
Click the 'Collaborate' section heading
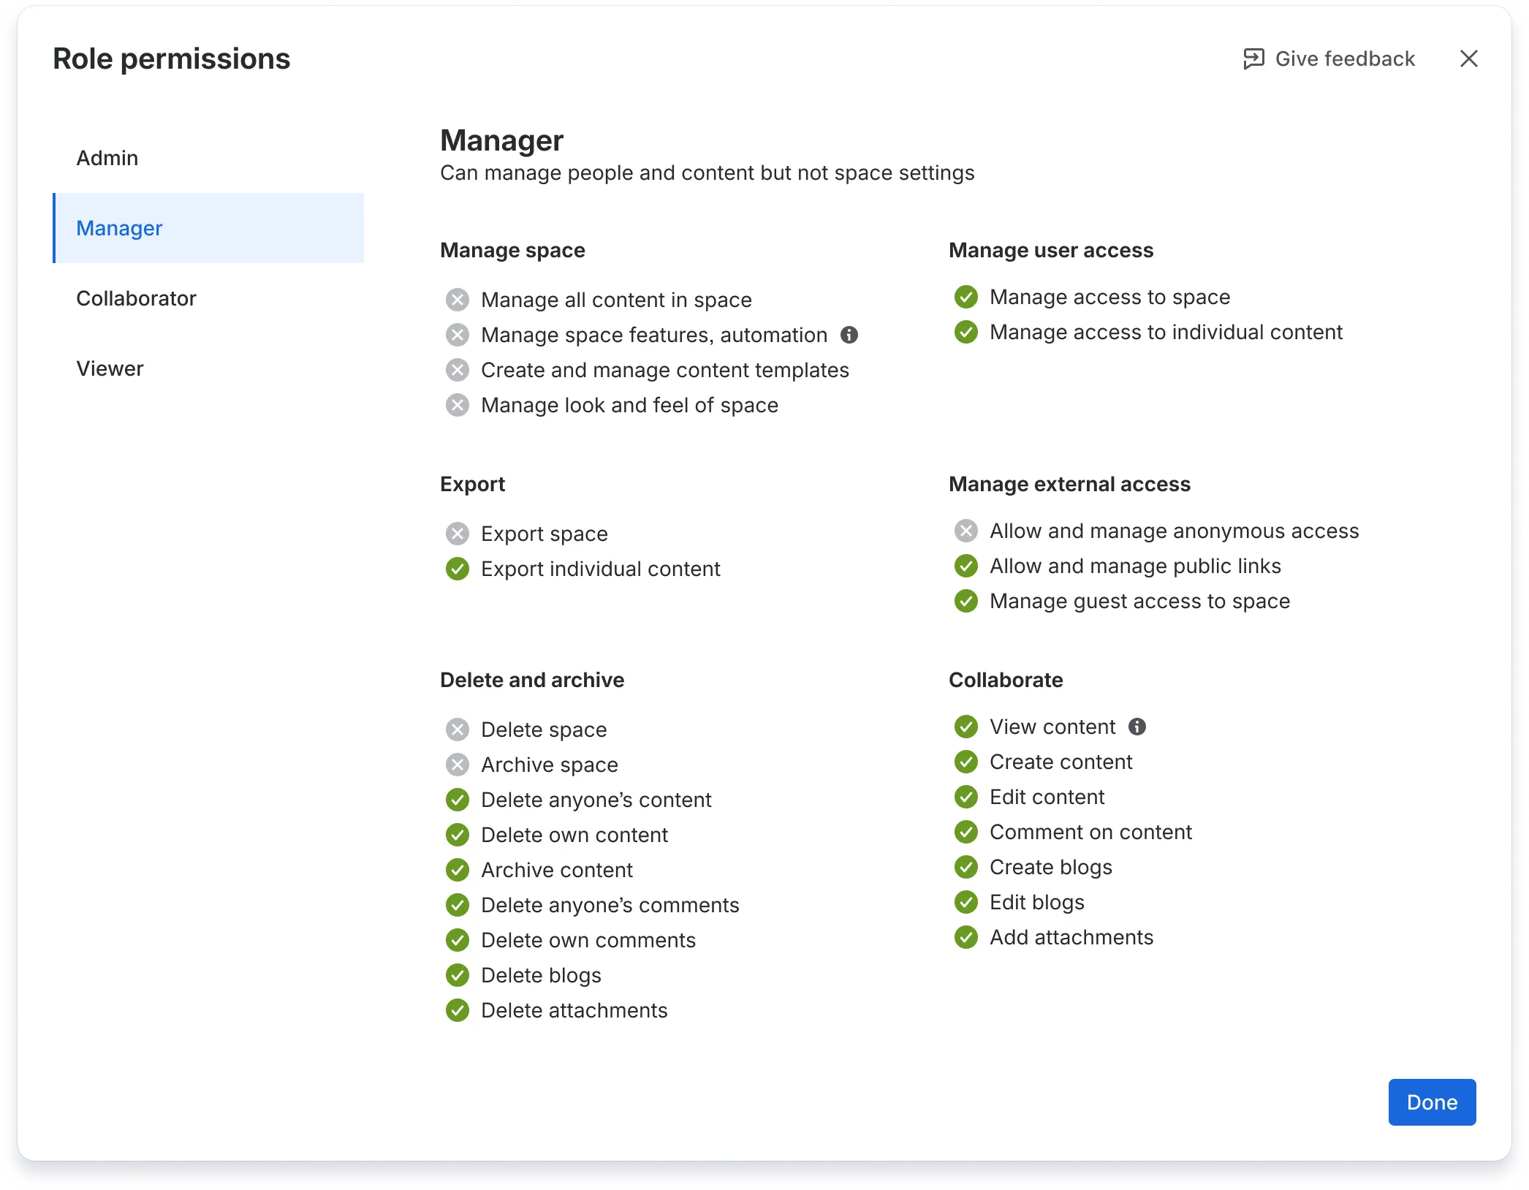[x=1006, y=680]
